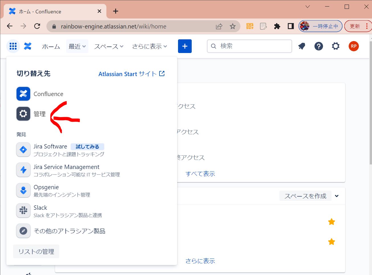The width and height of the screenshot is (372, 275).
Task: Open the notifications bell icon
Action: [302, 46]
